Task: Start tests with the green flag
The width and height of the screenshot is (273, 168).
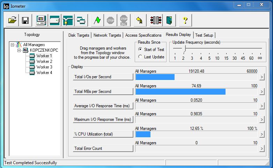Action: click(97, 20)
